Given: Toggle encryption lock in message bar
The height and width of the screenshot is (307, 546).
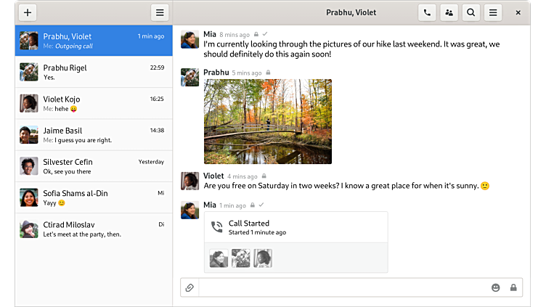Looking at the screenshot, I should tap(513, 287).
